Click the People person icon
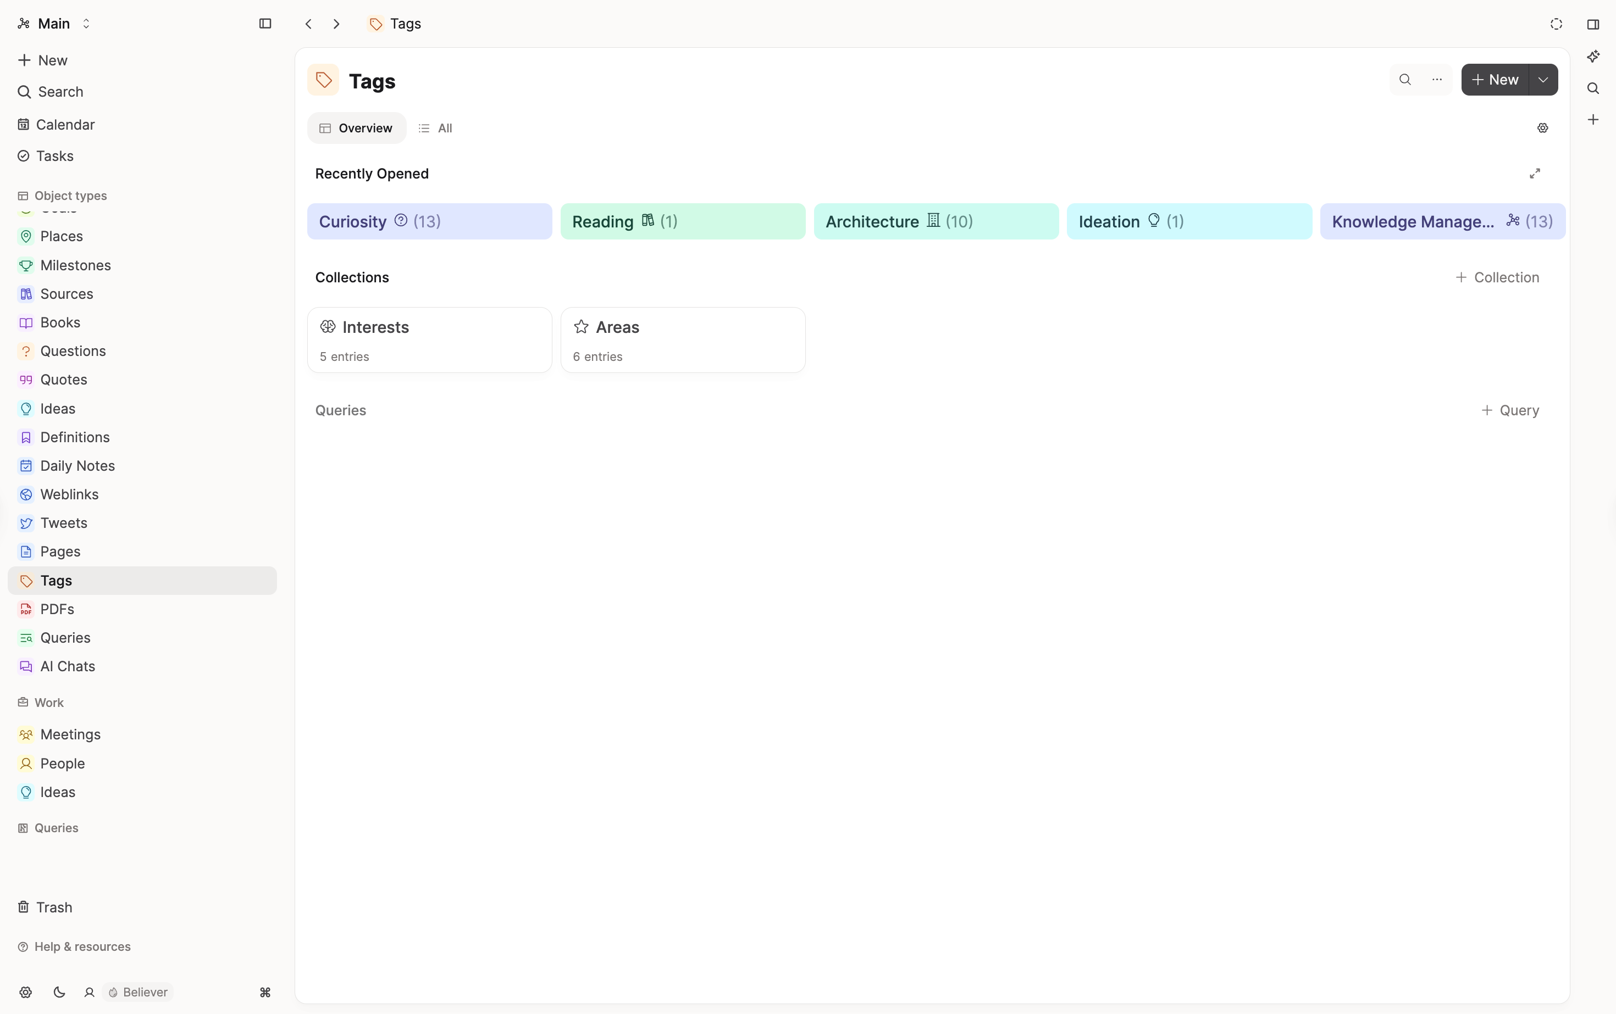 point(26,764)
